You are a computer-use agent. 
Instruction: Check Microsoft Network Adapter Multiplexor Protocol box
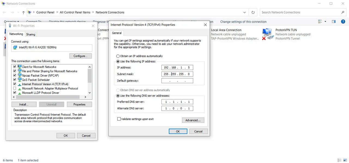coord(15,88)
